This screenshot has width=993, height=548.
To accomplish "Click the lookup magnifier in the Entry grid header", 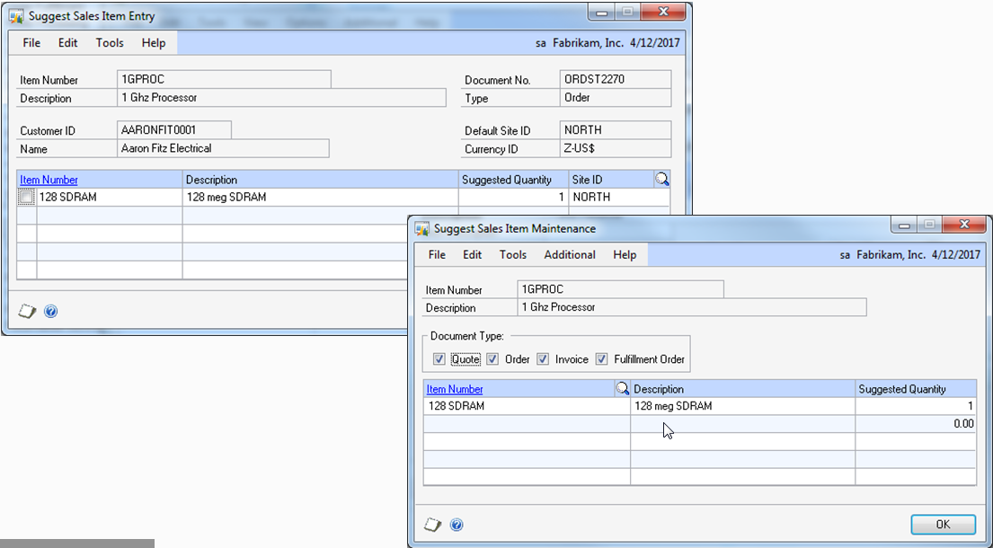I will coord(661,179).
